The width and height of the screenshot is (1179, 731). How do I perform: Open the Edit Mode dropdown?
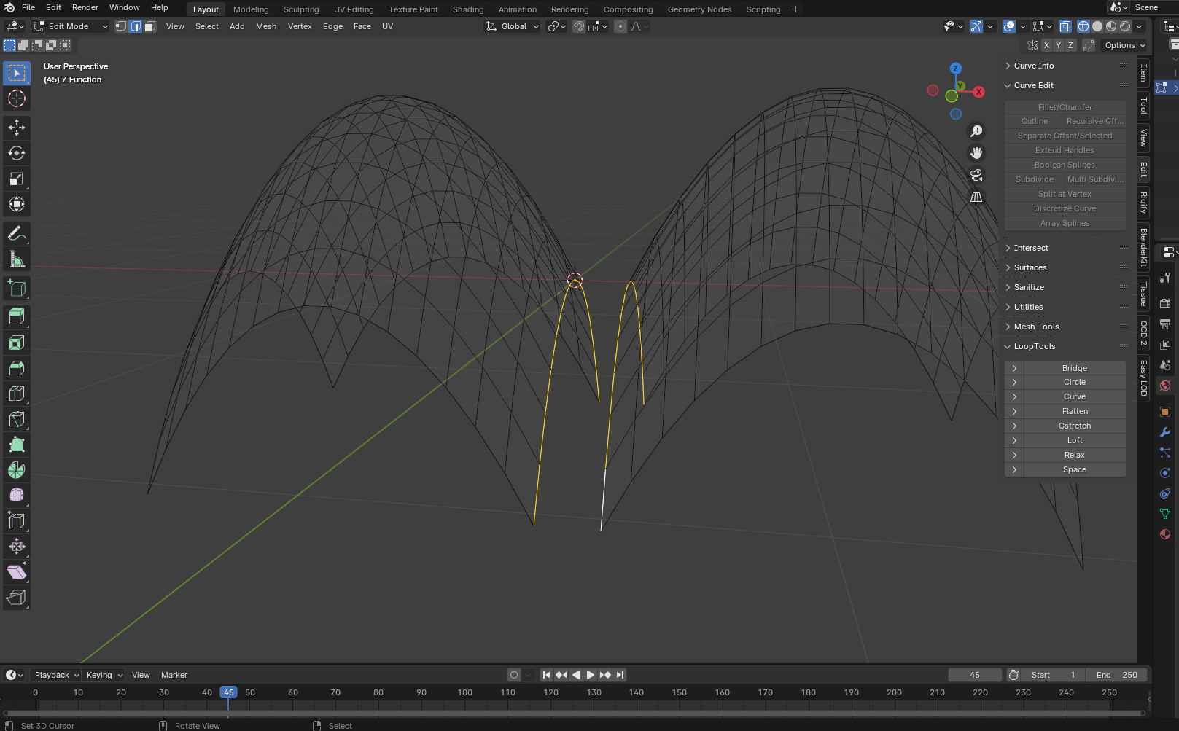pyautogui.click(x=71, y=26)
